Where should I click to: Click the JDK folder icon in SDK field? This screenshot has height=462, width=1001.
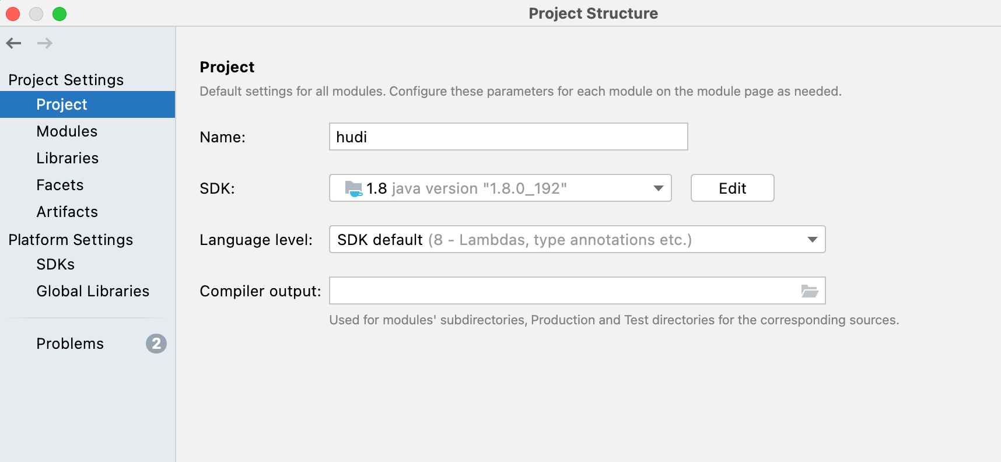[x=353, y=188]
